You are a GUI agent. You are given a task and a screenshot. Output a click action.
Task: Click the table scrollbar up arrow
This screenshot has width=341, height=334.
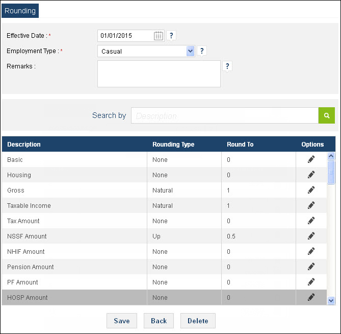(x=331, y=156)
